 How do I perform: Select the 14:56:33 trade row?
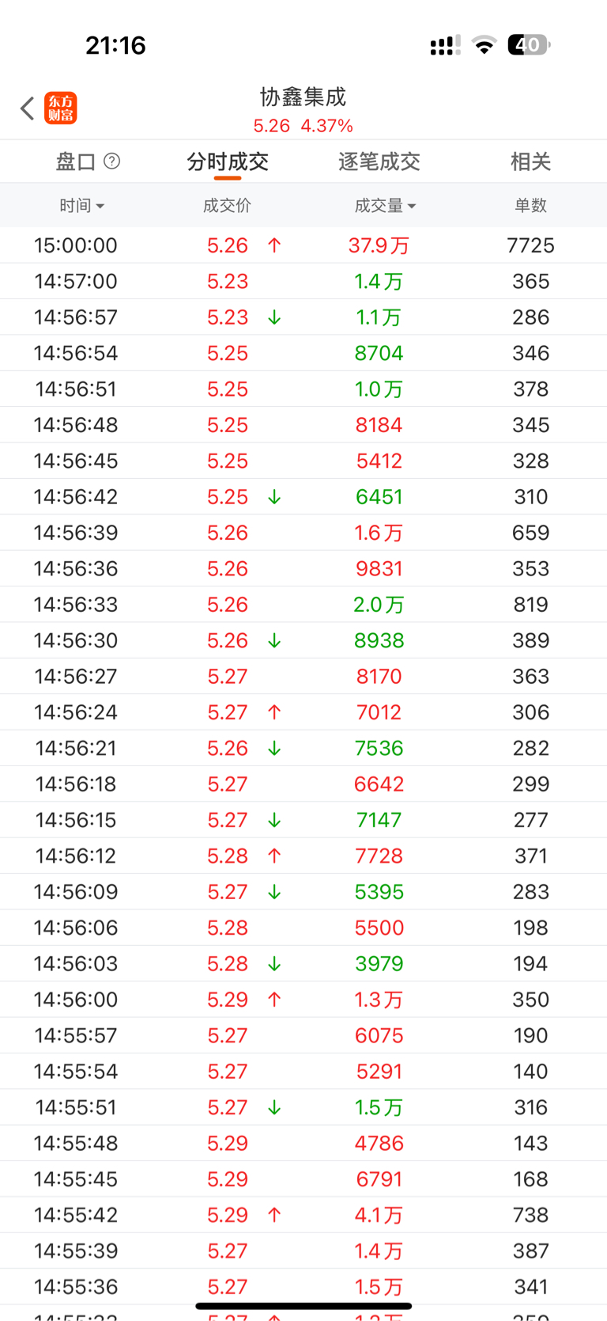303,605
